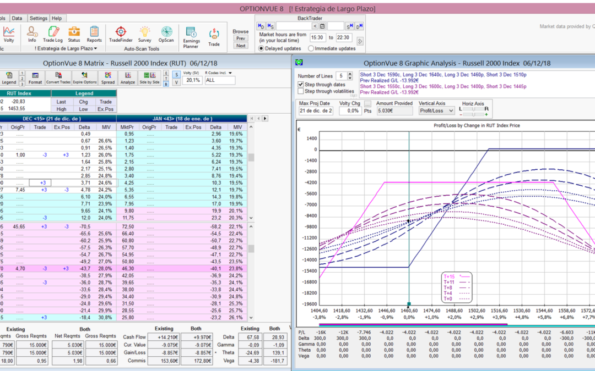Toggle the V volatility mode button
This screenshot has height=371, width=595.
click(x=176, y=82)
